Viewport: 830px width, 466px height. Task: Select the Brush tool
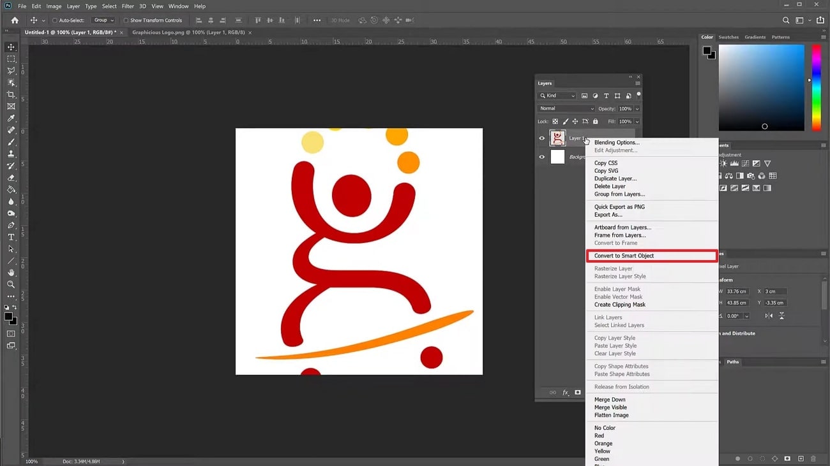tap(11, 142)
